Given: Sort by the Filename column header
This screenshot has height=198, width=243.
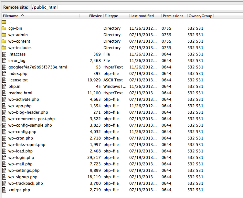Looking at the screenshot, I should (40, 16).
